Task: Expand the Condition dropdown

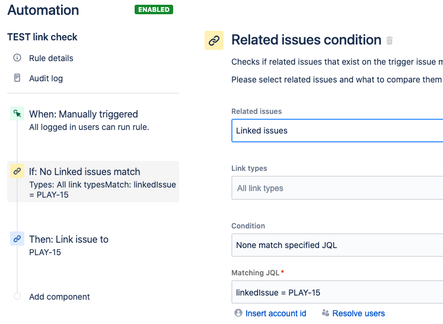Action: click(x=337, y=245)
